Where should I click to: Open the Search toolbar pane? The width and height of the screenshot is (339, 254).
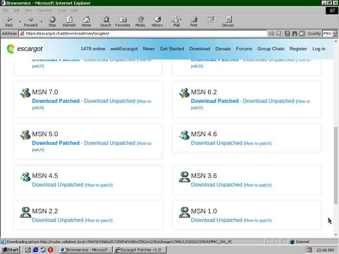[106, 21]
